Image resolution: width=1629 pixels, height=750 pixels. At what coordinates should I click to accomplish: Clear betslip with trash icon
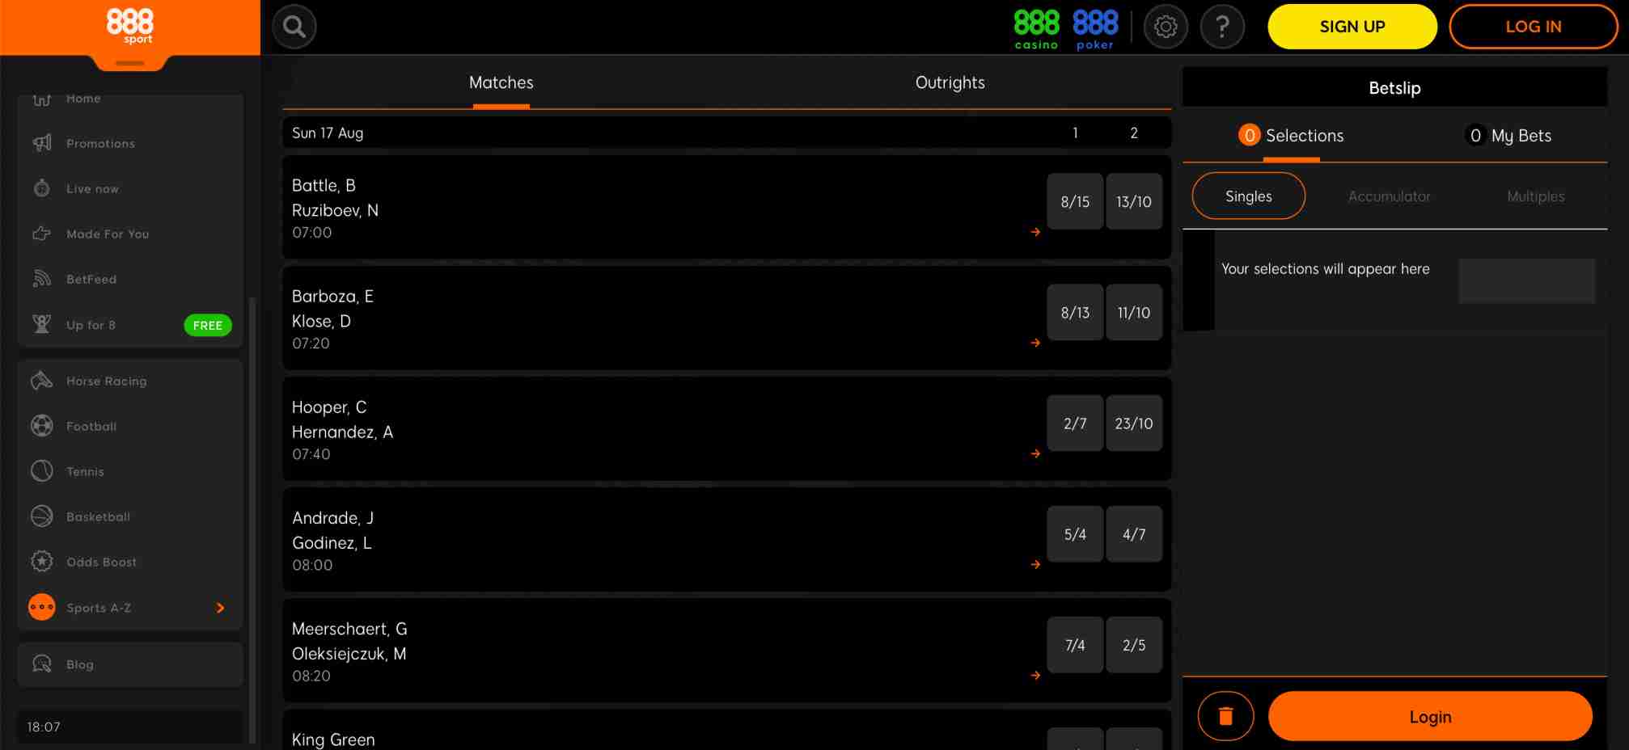click(1225, 716)
